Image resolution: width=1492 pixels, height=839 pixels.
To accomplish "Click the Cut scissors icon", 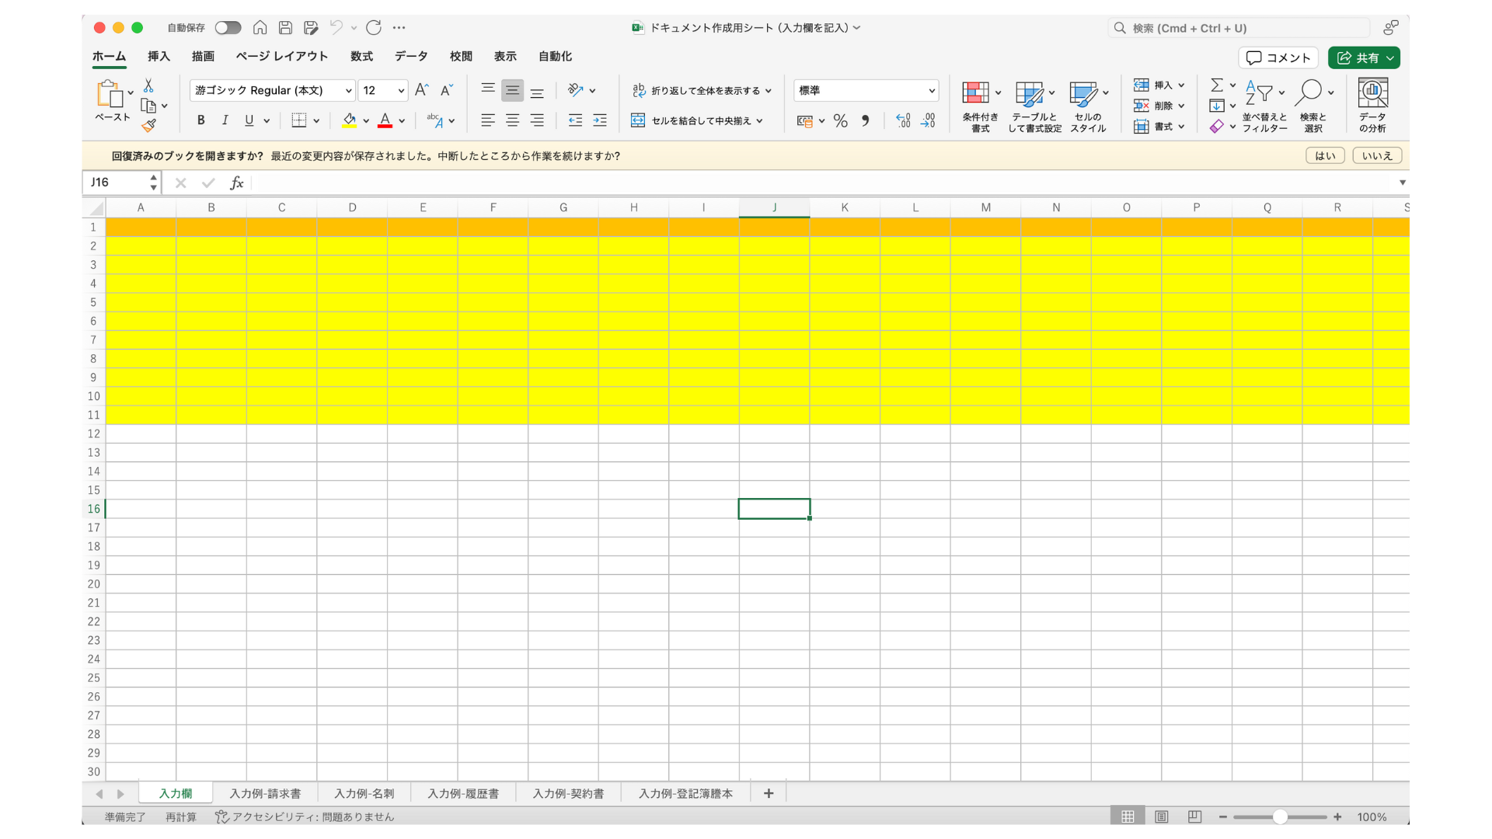I will click(x=148, y=85).
